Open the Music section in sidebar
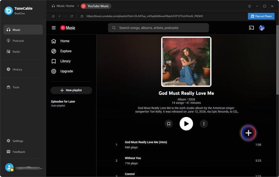Viewport: 279px width, 177px height. (x=23, y=30)
